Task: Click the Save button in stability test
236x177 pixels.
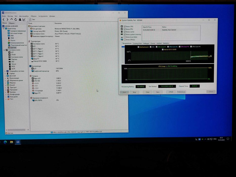Action: tap(158, 92)
